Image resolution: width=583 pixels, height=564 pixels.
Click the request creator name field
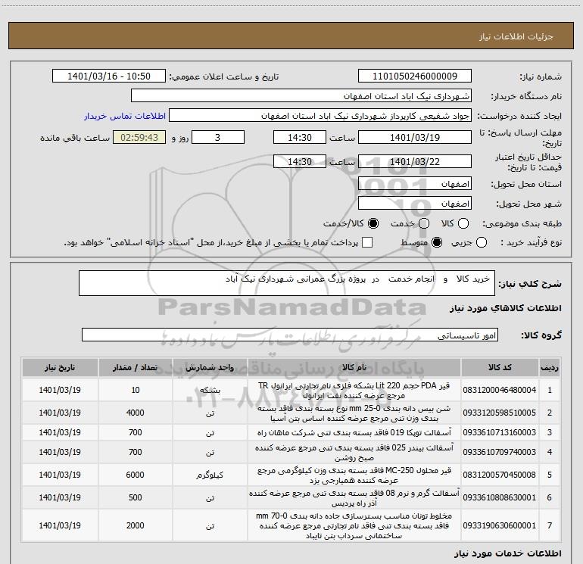[320, 116]
